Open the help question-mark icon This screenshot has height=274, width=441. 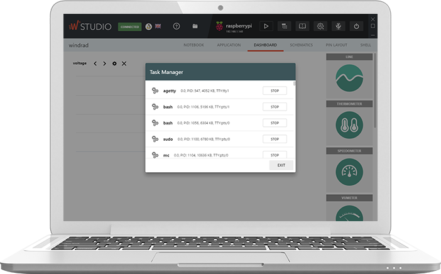tap(177, 26)
